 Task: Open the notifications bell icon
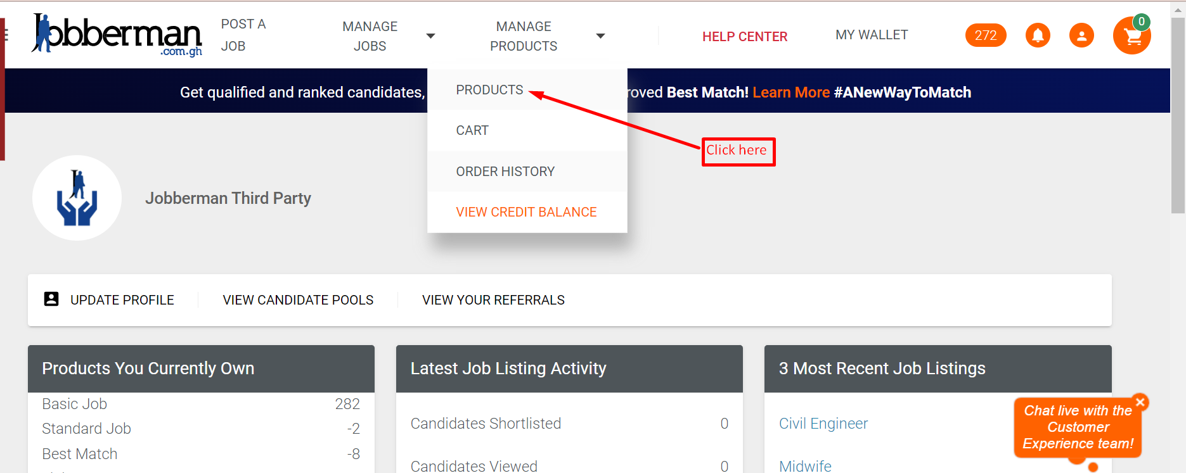pyautogui.click(x=1038, y=35)
